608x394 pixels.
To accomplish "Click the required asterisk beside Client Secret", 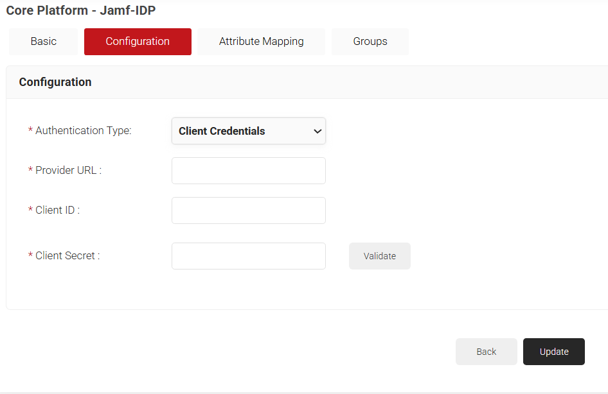I will [x=30, y=256].
